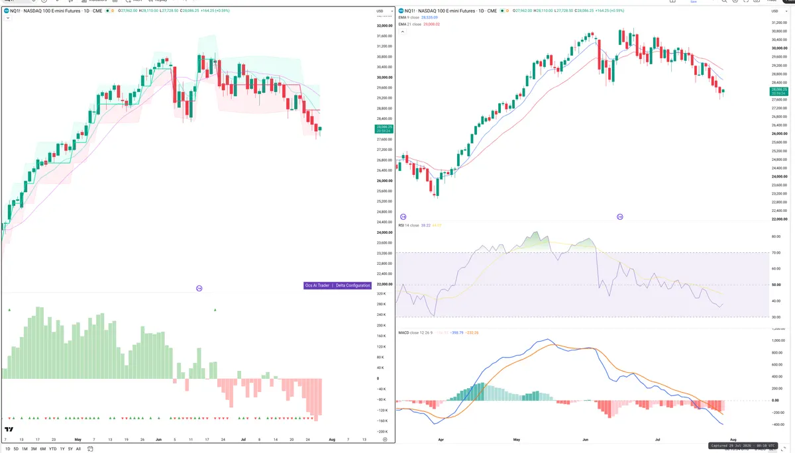Click Aug label on left time axis
This screenshot has width=795, height=453.
(332, 438)
